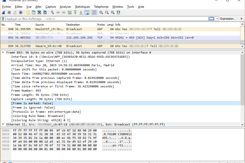Sort packets by the Time column header
This screenshot has height=163, width=245.
[24, 25]
